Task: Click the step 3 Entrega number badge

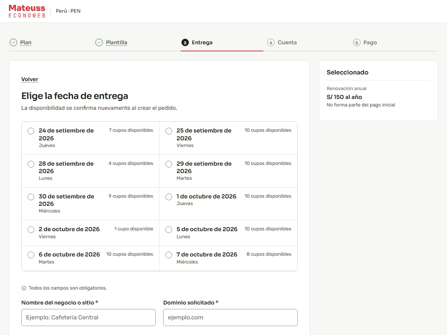Action: 185,42
